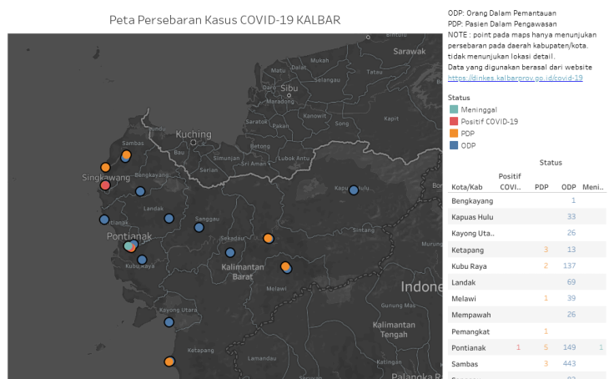Click the Kota/Kab column header
Image resolution: width=614 pixels, height=379 pixels.
pos(466,186)
